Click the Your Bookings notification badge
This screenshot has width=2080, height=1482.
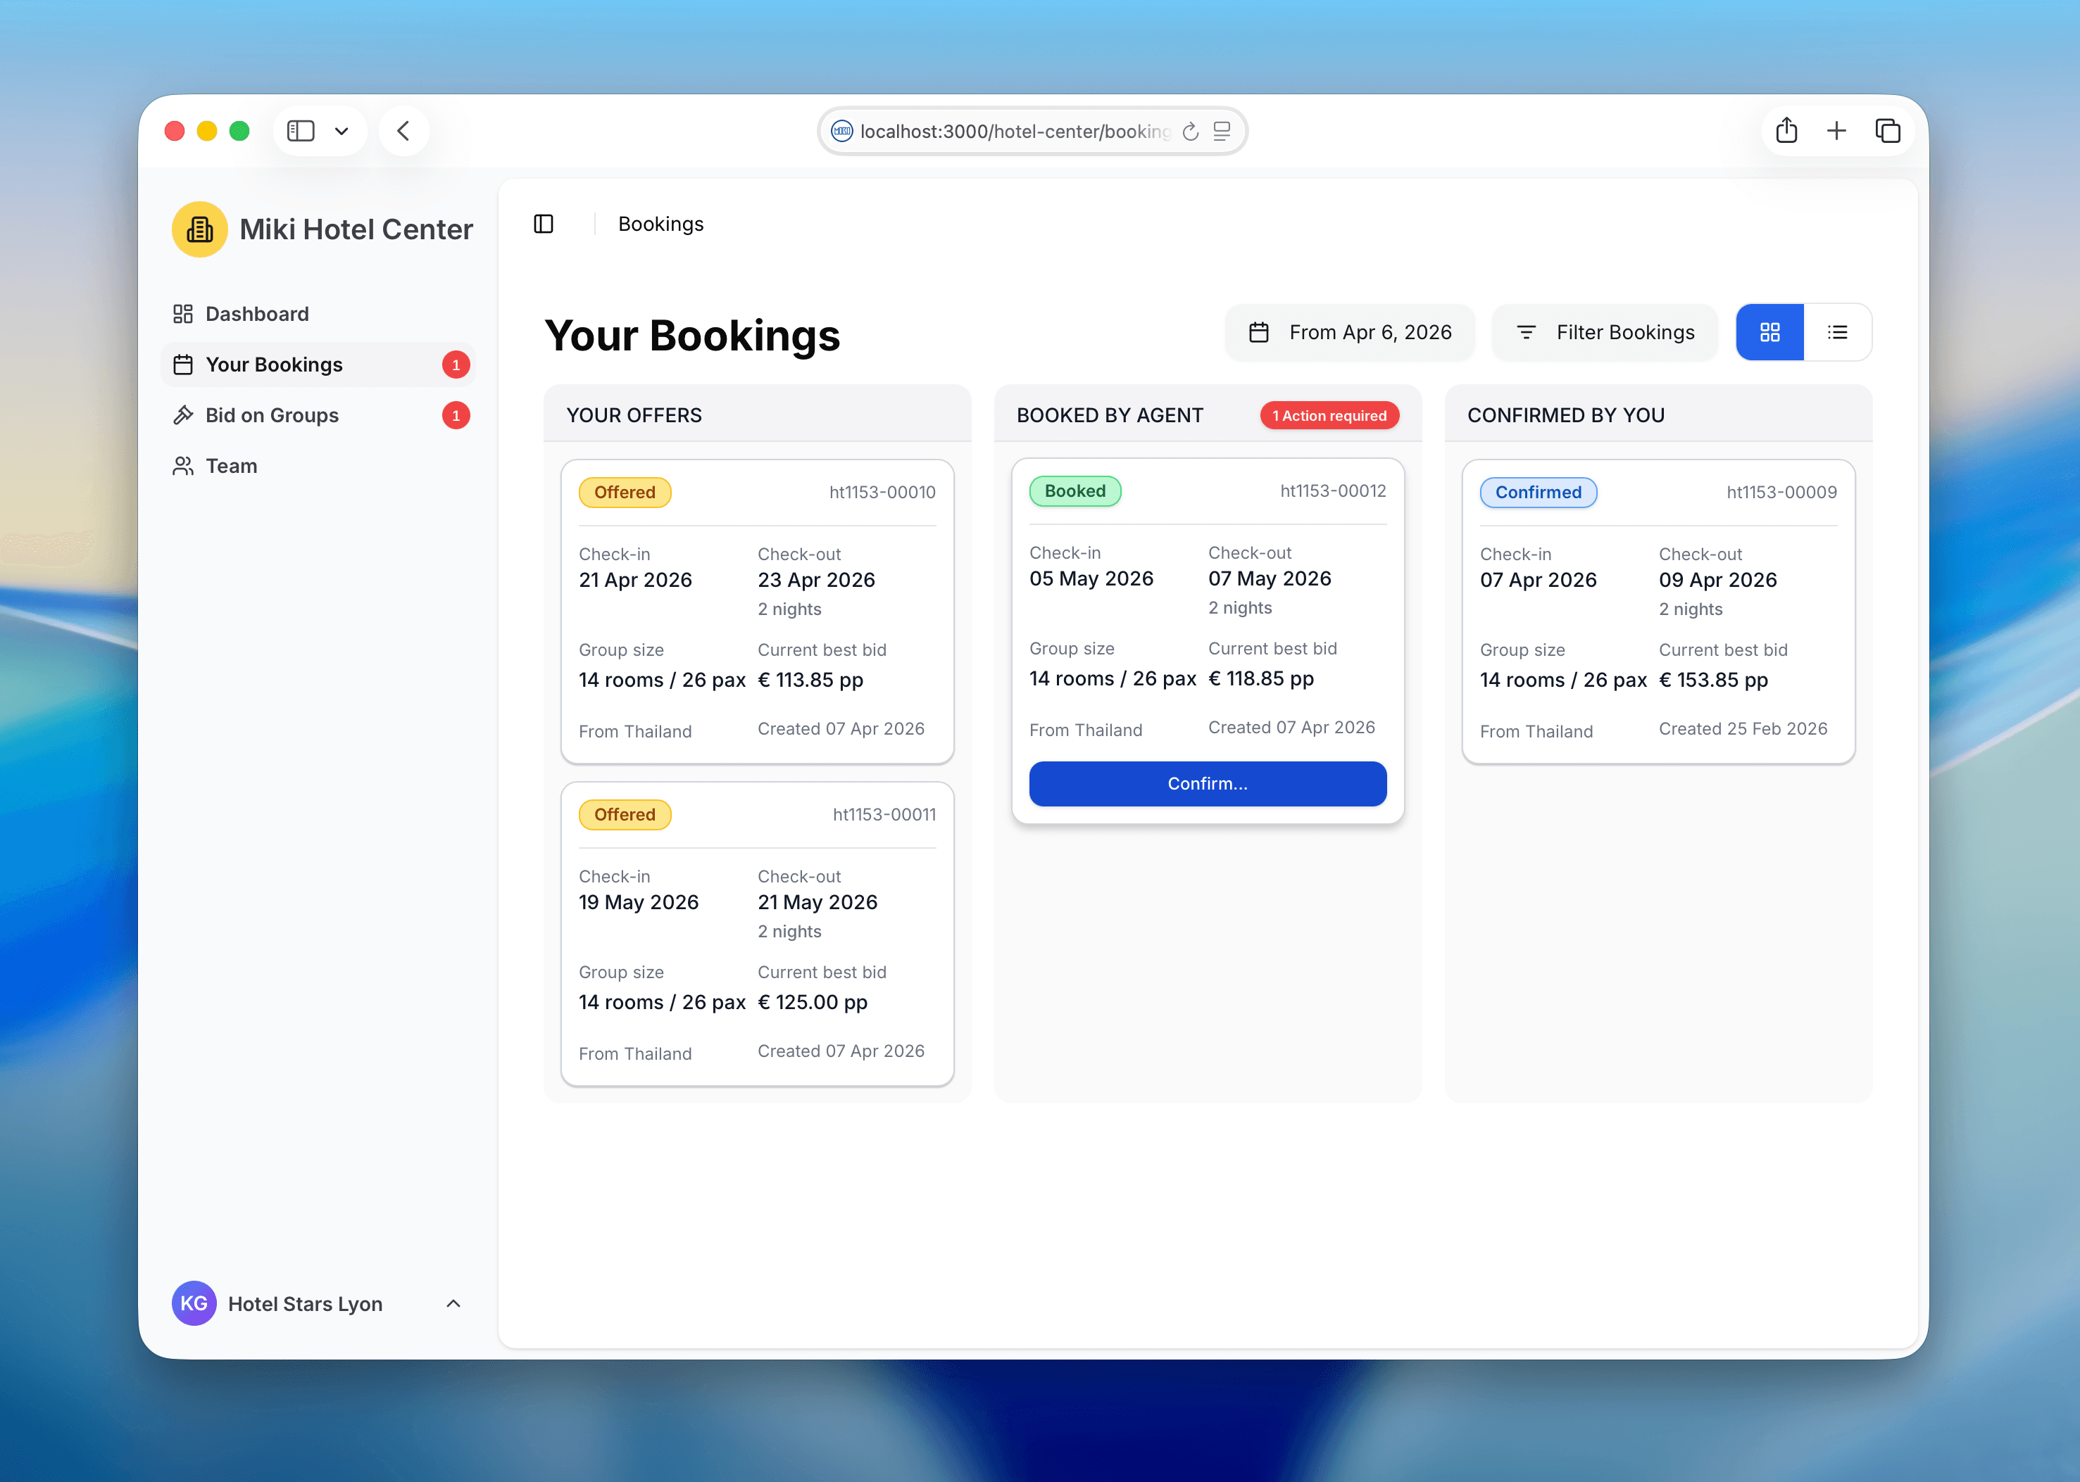click(456, 364)
